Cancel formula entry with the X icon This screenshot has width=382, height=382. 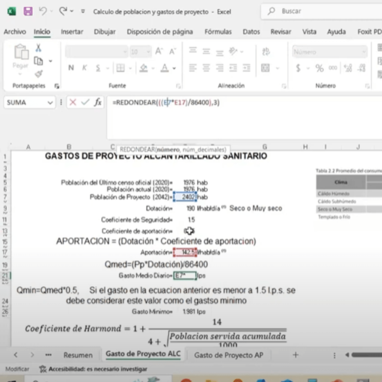pyautogui.click(x=73, y=103)
